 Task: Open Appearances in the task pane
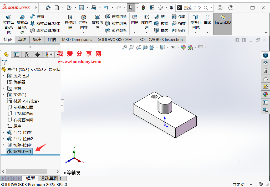click(265, 94)
